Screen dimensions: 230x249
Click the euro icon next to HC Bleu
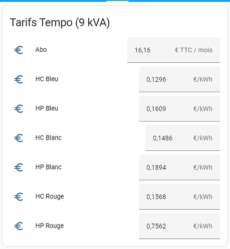[x=18, y=79]
